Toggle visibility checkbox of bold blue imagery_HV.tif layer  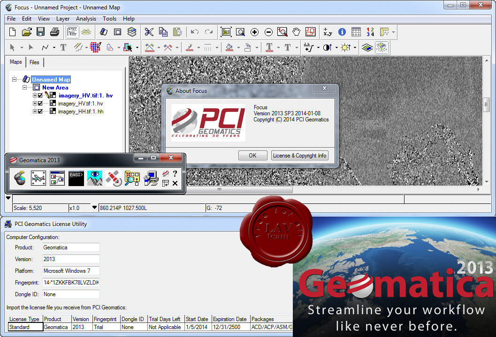40,96
